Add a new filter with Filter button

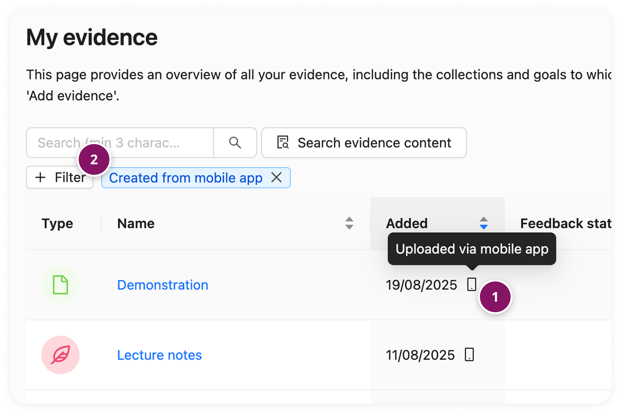(x=60, y=177)
